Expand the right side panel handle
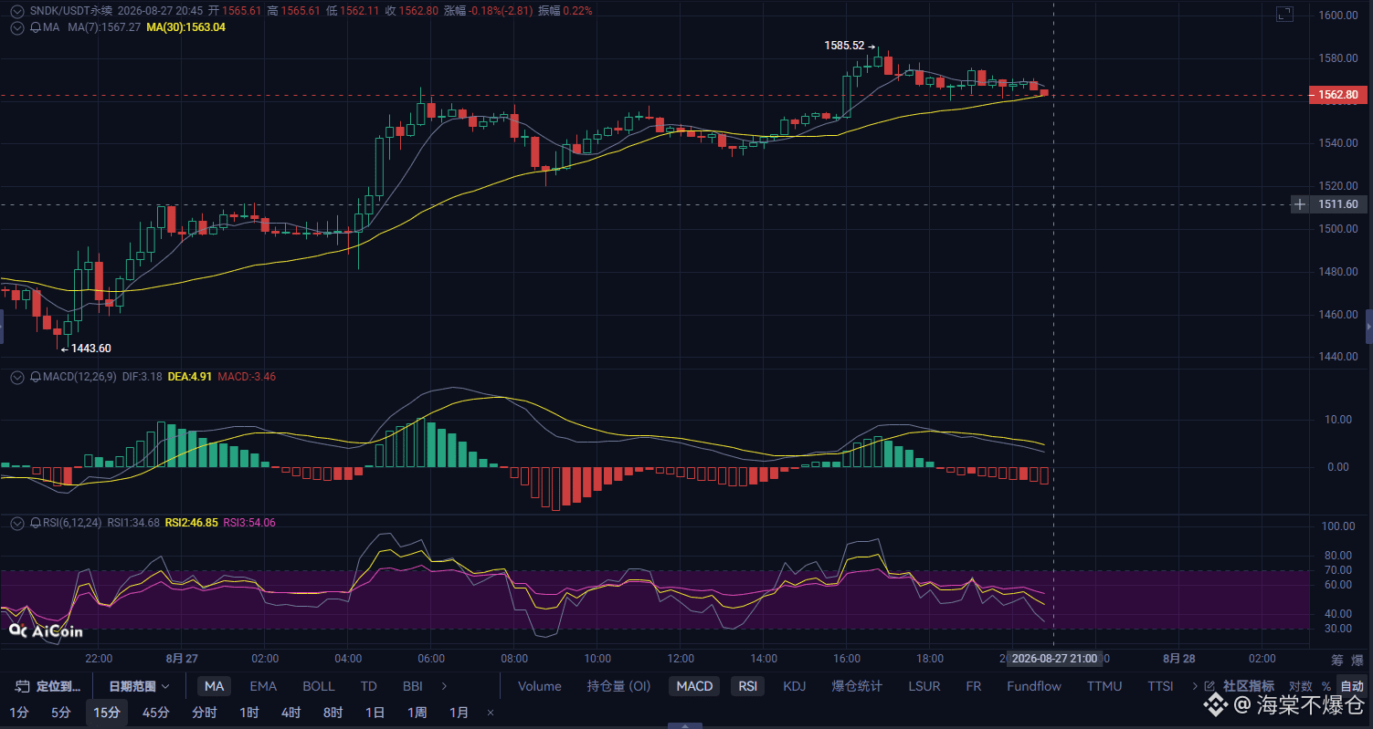1373x729 pixels. tap(1369, 326)
